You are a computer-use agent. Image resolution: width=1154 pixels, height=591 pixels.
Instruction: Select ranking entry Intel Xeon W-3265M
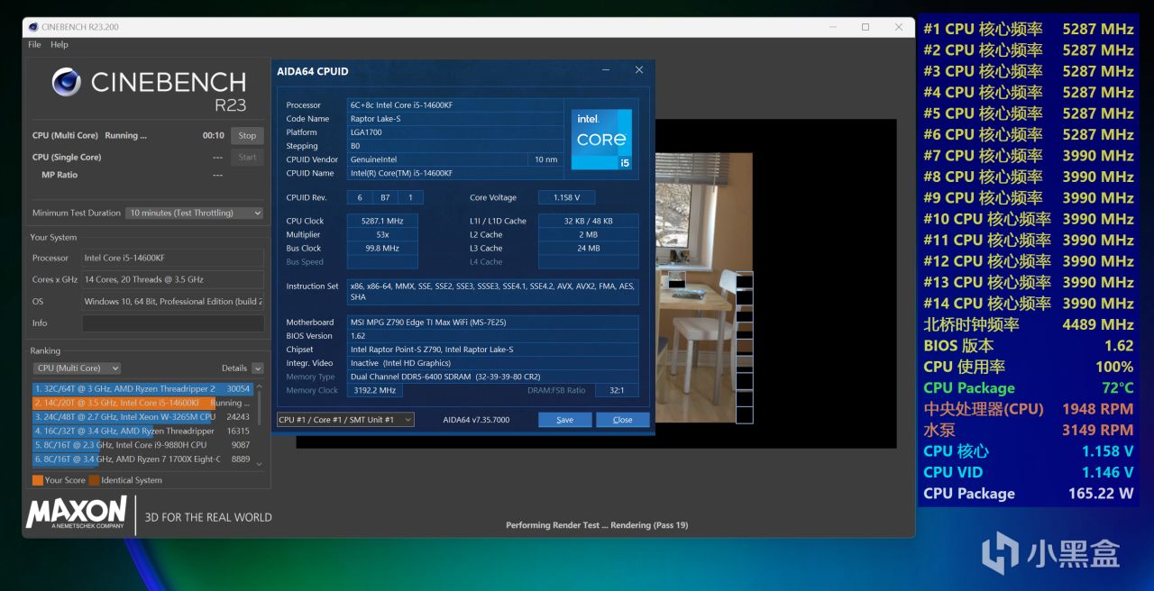coord(142,417)
